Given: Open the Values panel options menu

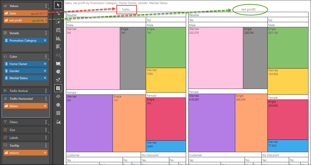Looking at the screenshot, I should click(x=46, y=6).
